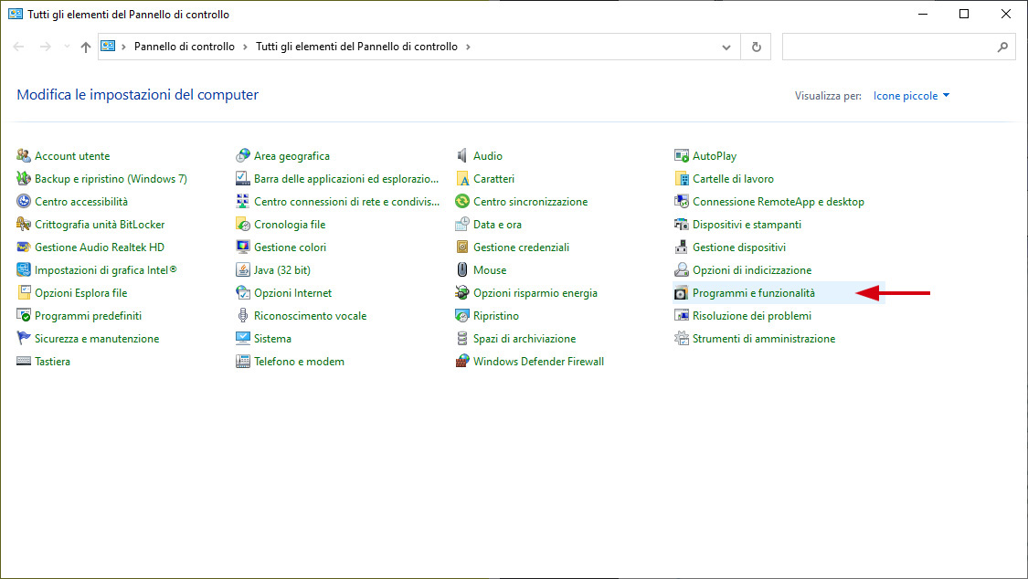
Task: Click the Account utente icon
Action: point(24,156)
